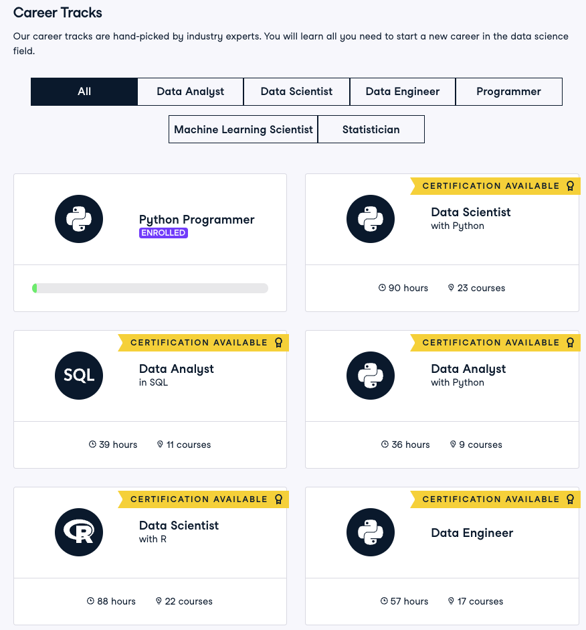586x630 pixels.
Task: Click the Data Analyst with Python card thumbnail
Action: [x=371, y=376]
